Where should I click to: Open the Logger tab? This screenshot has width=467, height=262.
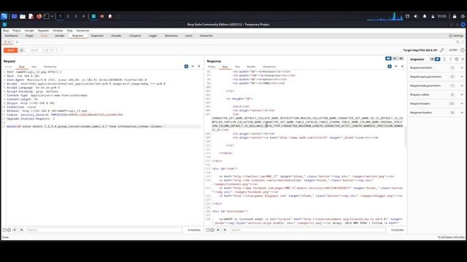click(153, 36)
